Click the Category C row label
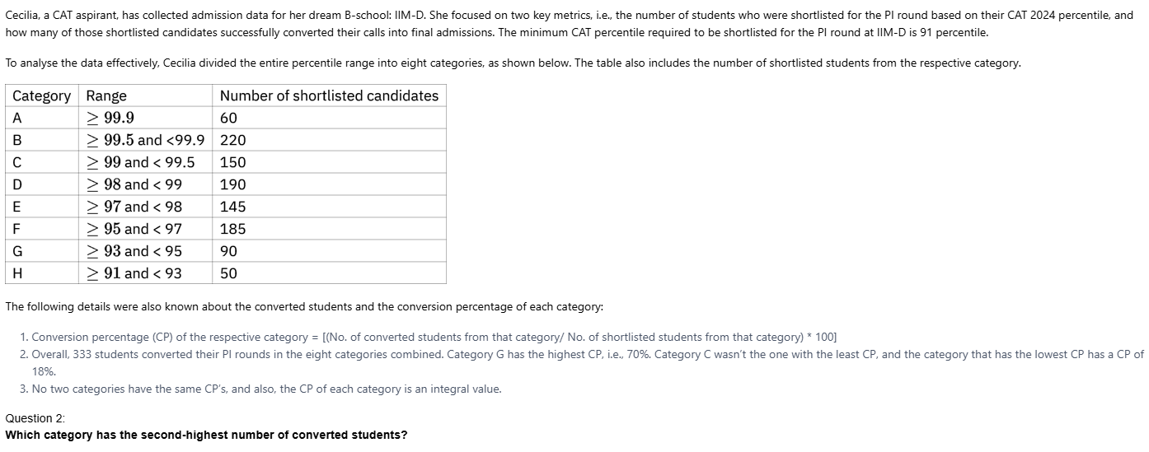This screenshot has width=1149, height=452. (x=17, y=162)
